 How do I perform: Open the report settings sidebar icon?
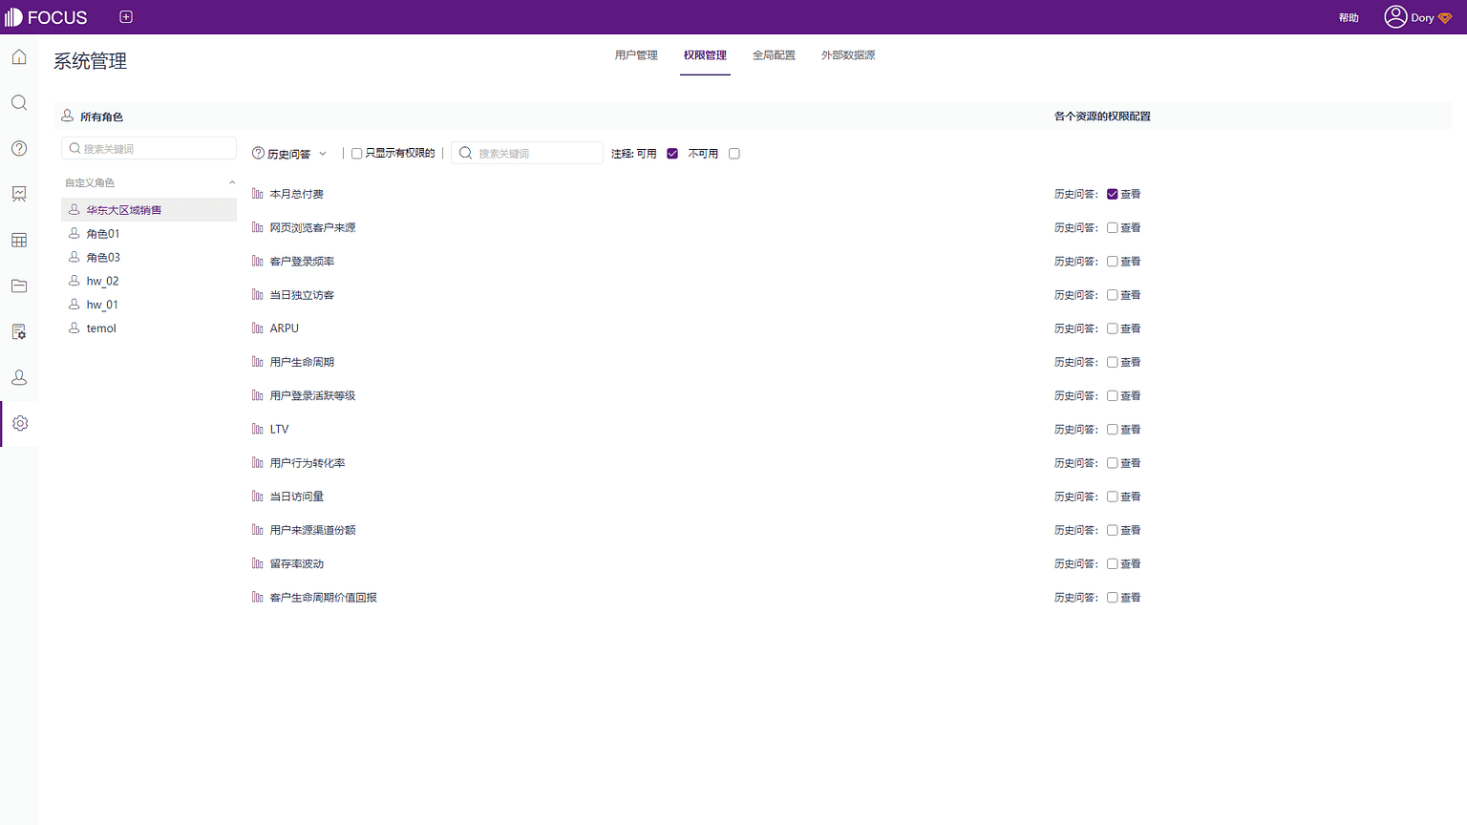coord(19,331)
